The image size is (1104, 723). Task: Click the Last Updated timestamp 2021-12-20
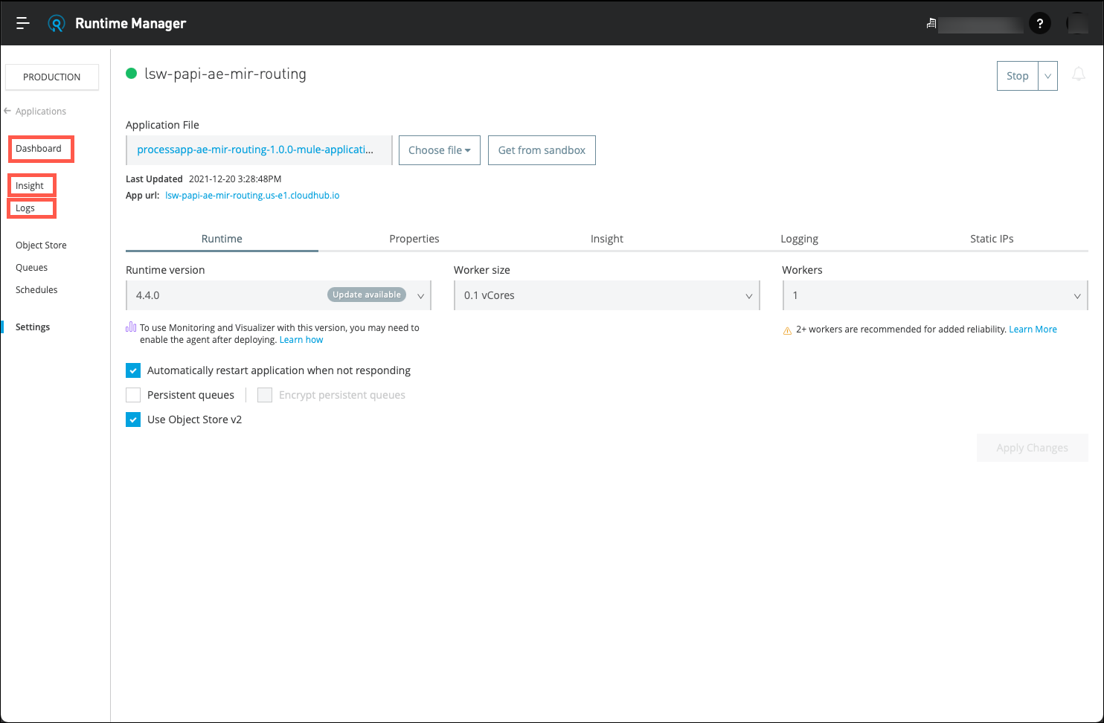[235, 179]
